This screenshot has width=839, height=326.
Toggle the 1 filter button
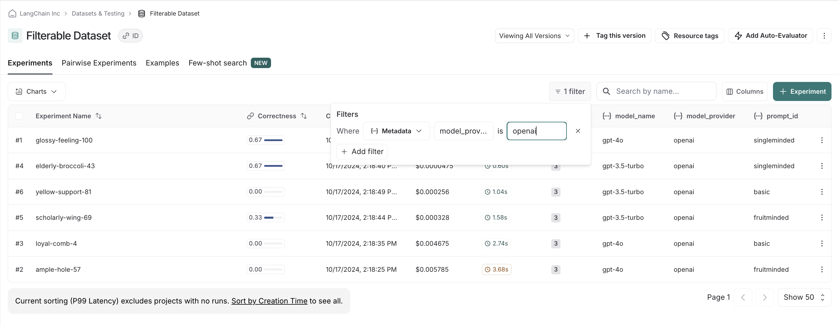pos(570,92)
